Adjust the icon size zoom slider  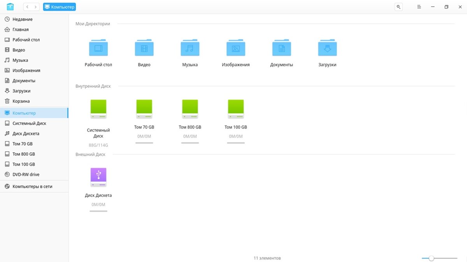point(439,258)
